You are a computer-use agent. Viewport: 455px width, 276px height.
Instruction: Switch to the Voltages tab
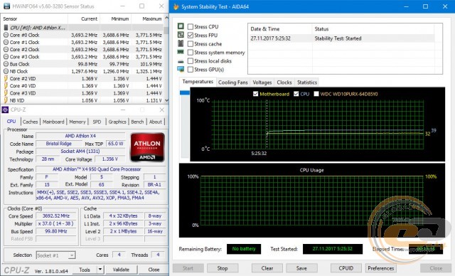262,83
